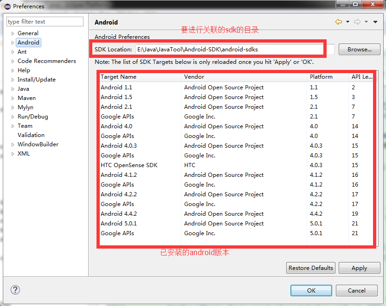Select Google APIs row for platform 2.1
The height and width of the screenshot is (306, 386).
click(x=236, y=117)
